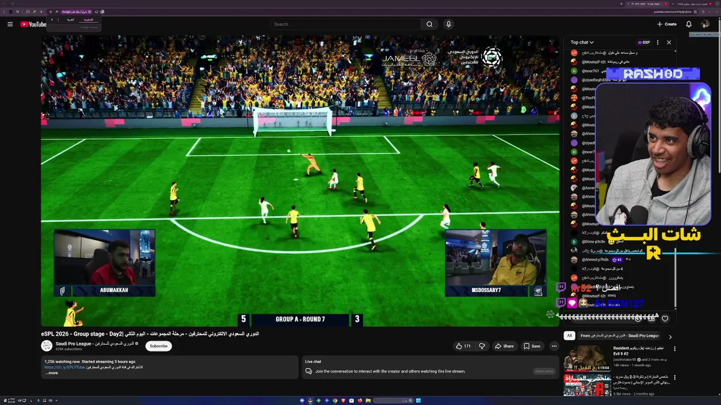Expand the Top chat dropdown

pyautogui.click(x=582, y=42)
